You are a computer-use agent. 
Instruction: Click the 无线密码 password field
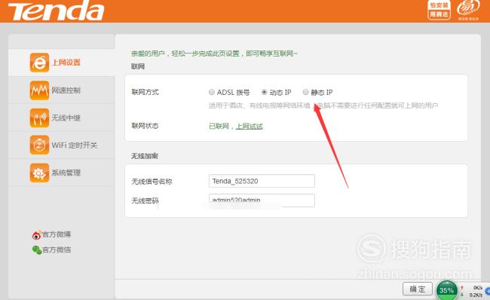(x=262, y=201)
